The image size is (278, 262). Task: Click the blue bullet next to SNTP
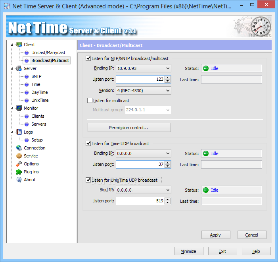pos(27,76)
